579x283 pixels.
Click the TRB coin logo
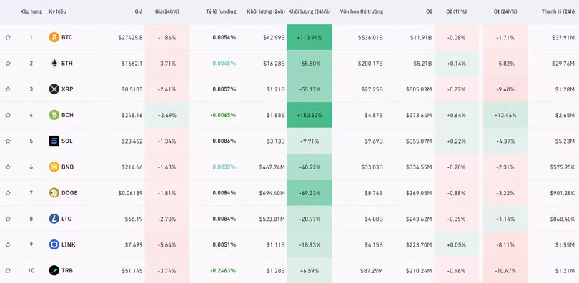click(54, 270)
